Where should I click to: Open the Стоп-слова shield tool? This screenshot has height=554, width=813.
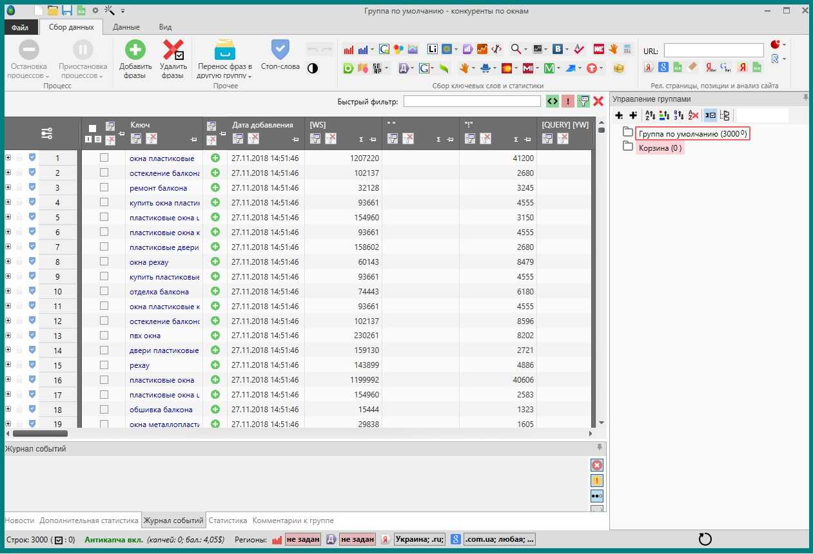[x=280, y=50]
